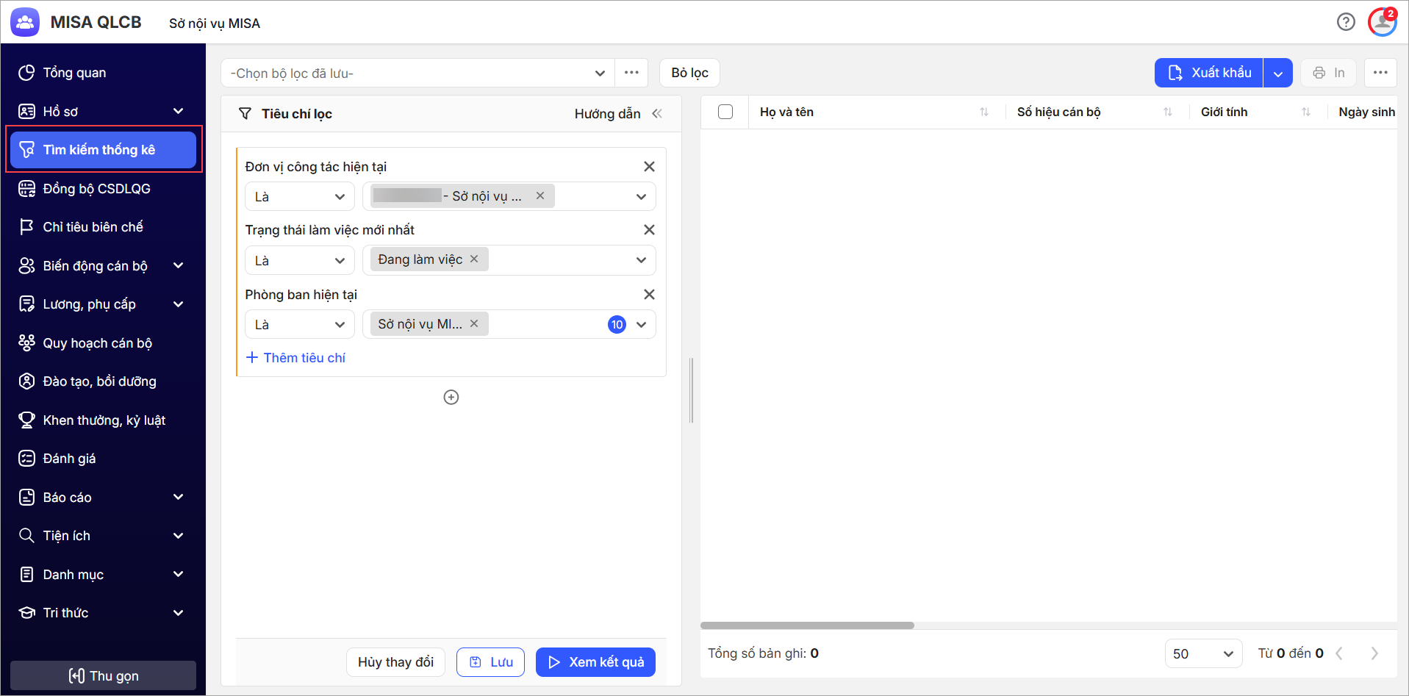Click the 'Thêm tiêu chí' link

295,358
